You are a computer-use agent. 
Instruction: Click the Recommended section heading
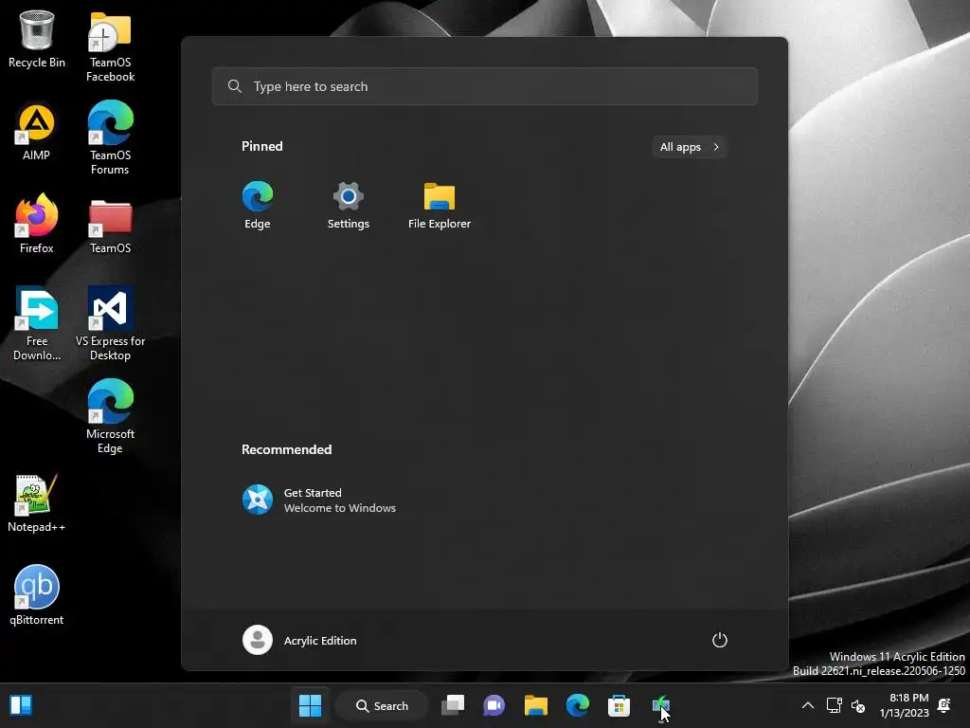coord(286,449)
